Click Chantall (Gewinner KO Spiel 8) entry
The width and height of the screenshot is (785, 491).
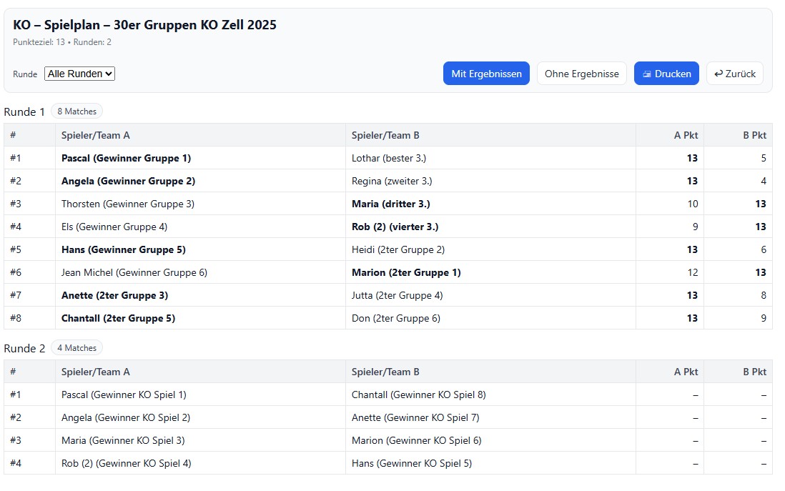pos(418,395)
